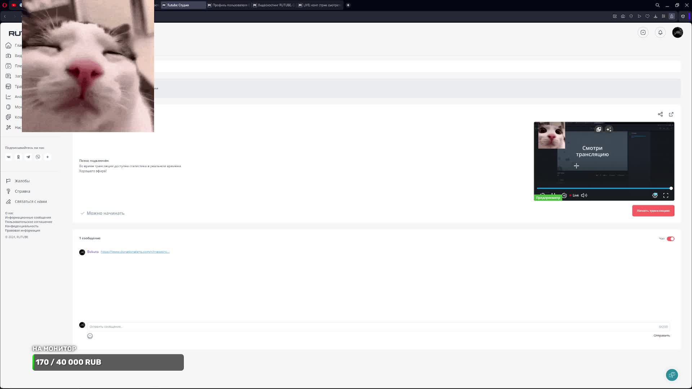The height and width of the screenshot is (389, 692).
Task: Toggle the Chat switch off
Action: 670,239
